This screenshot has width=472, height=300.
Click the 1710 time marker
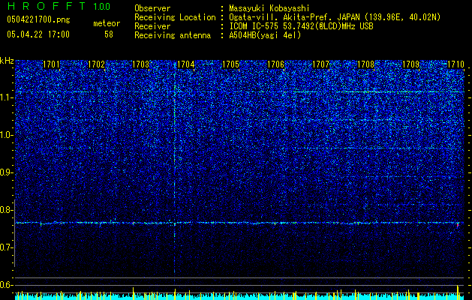pos(455,64)
